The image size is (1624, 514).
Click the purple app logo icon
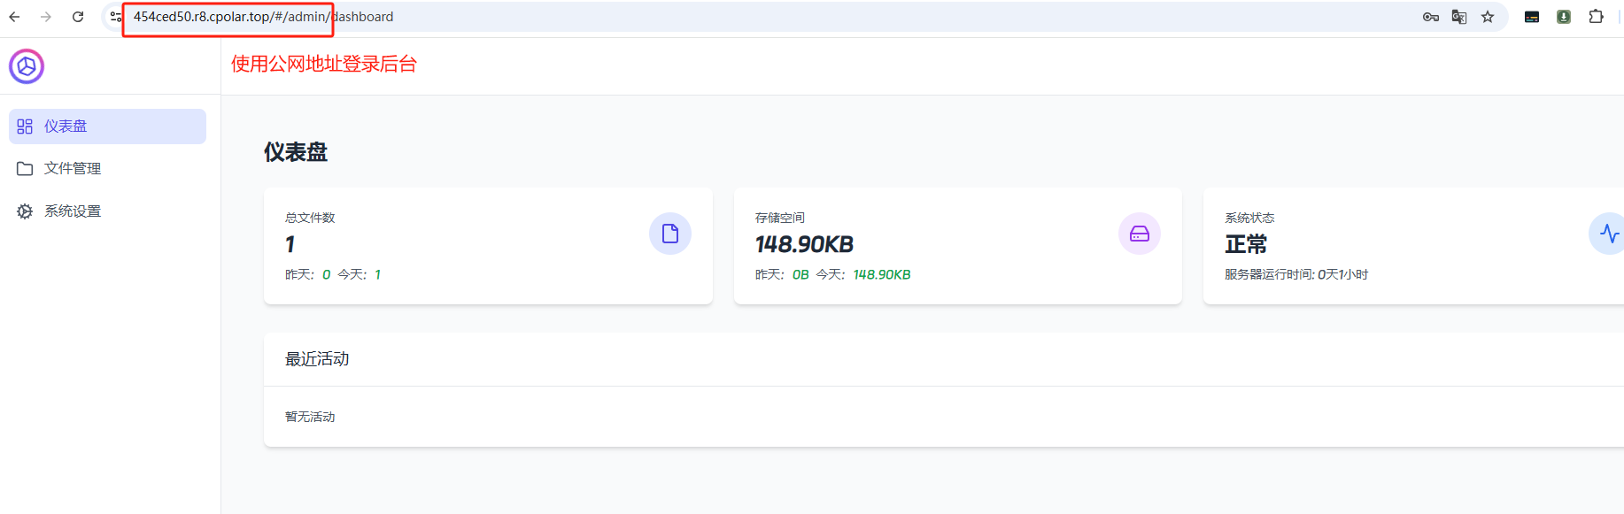[x=27, y=66]
